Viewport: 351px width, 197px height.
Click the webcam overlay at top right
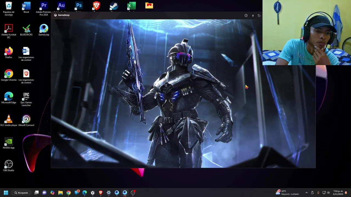307,33
